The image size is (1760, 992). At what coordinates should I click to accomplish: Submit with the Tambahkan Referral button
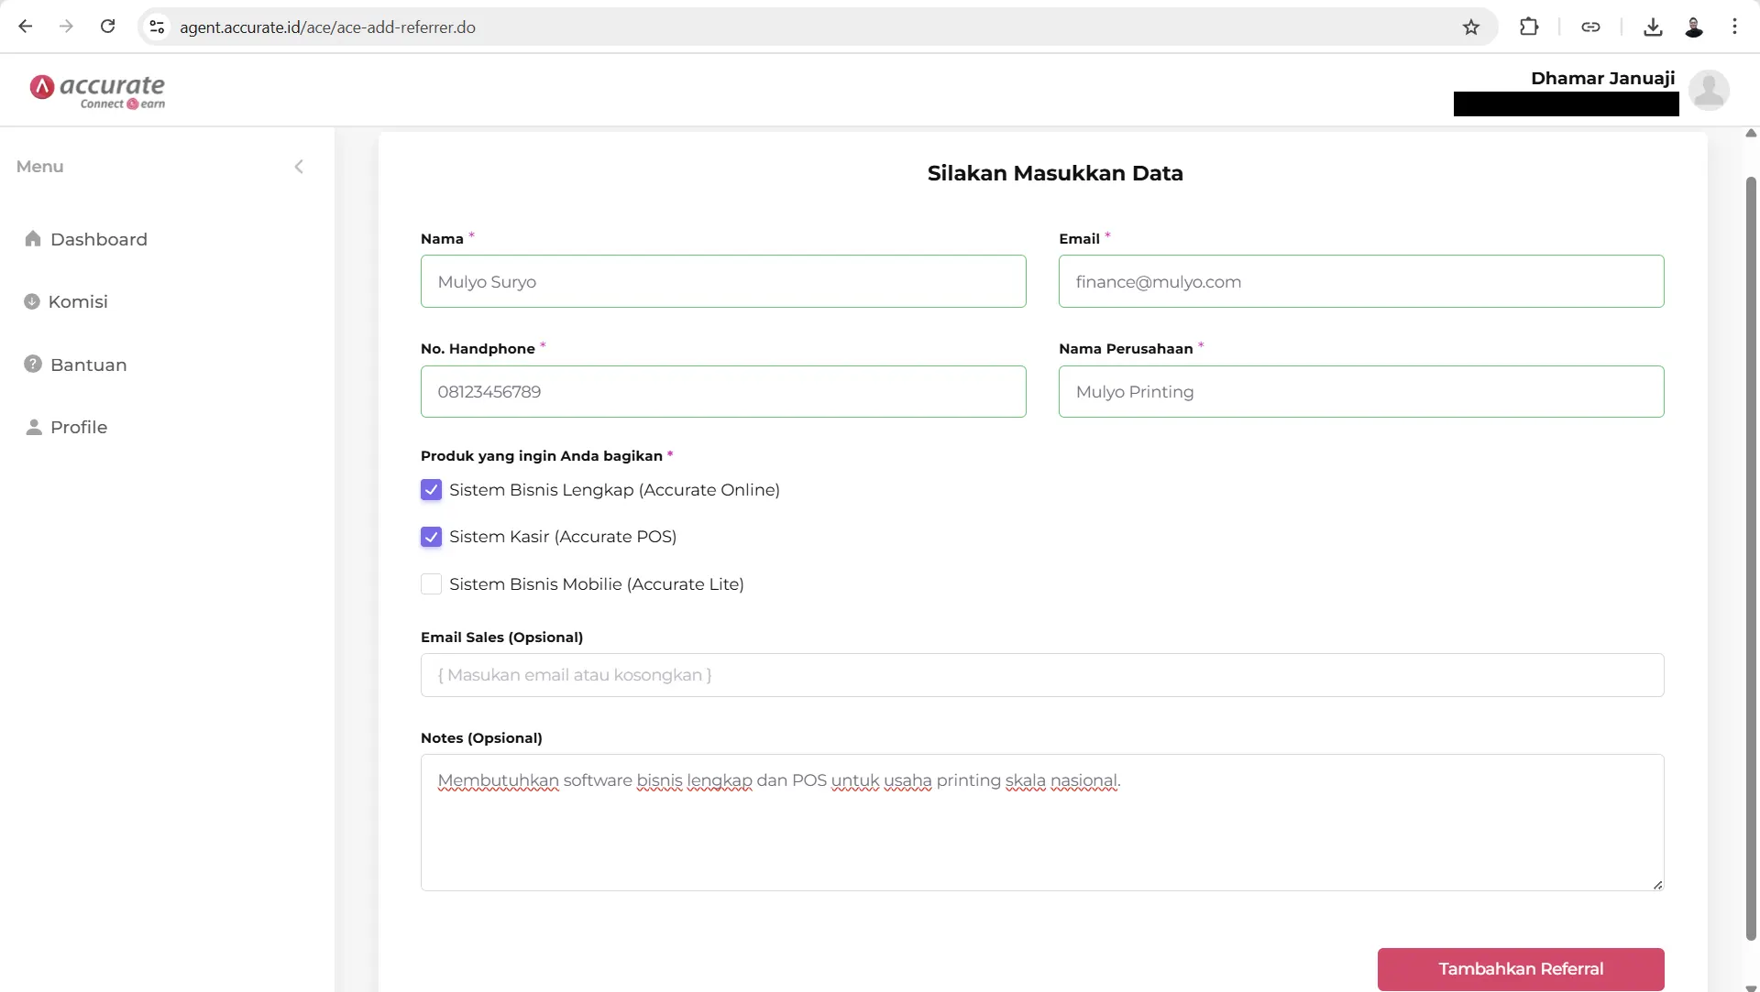click(1521, 969)
